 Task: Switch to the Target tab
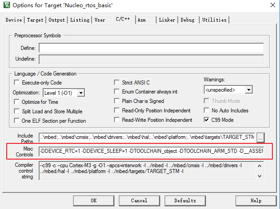click(x=35, y=20)
